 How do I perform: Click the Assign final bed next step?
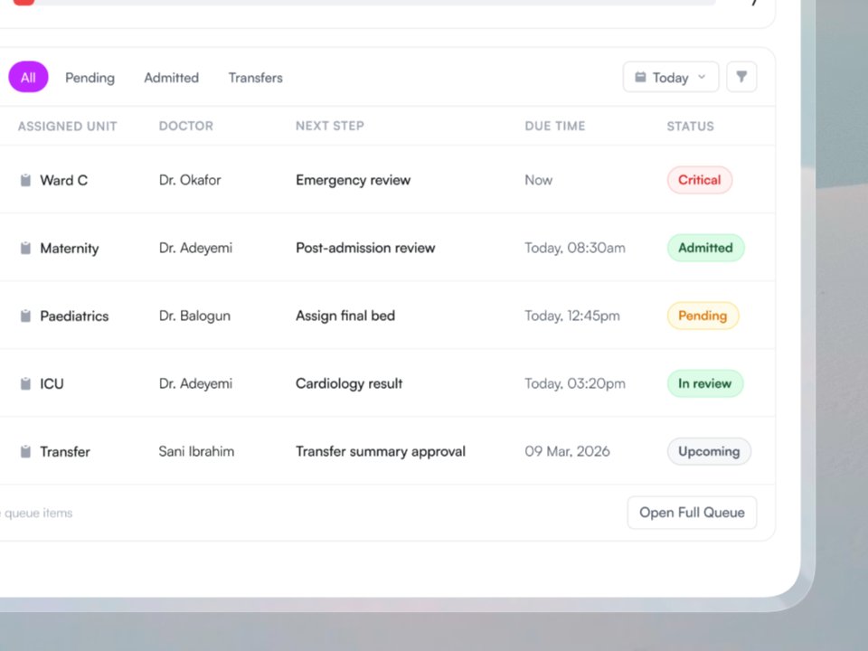tap(345, 316)
